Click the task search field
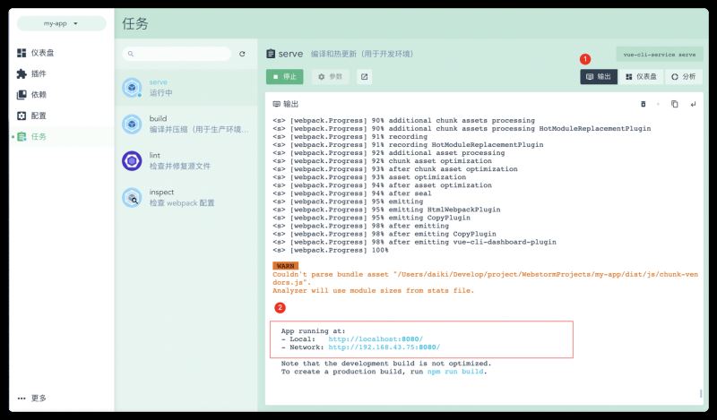 tap(177, 54)
